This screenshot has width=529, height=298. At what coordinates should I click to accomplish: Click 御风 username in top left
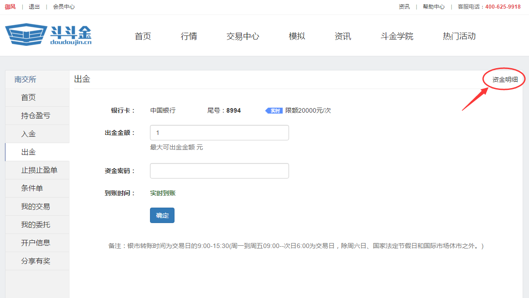[10, 7]
